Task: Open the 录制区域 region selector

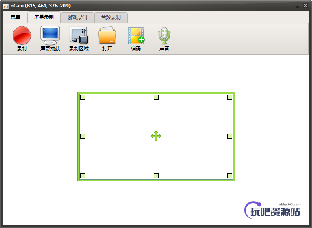Action: click(x=79, y=39)
